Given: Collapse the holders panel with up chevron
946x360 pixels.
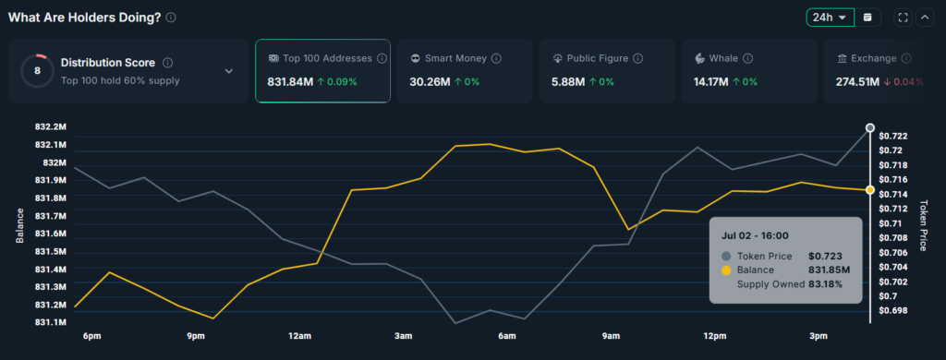Looking at the screenshot, I should pos(925,18).
